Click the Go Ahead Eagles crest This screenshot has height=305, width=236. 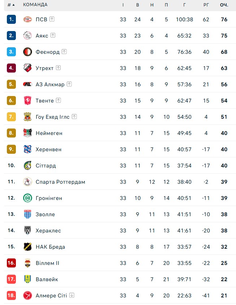(27, 117)
